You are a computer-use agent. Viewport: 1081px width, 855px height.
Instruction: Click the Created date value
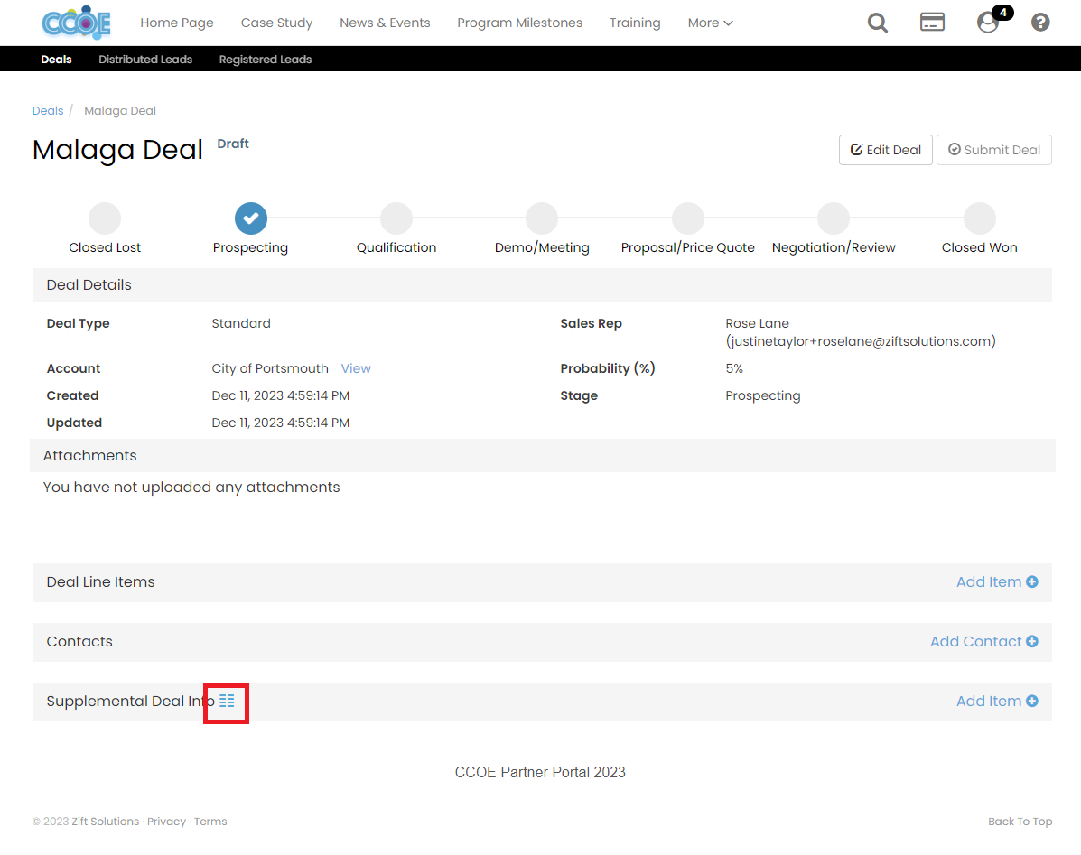(x=281, y=395)
